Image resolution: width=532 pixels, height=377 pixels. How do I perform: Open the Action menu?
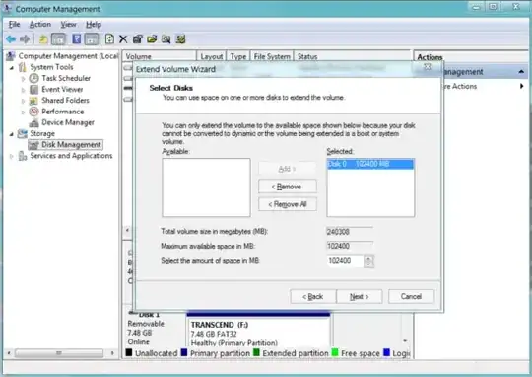(40, 25)
